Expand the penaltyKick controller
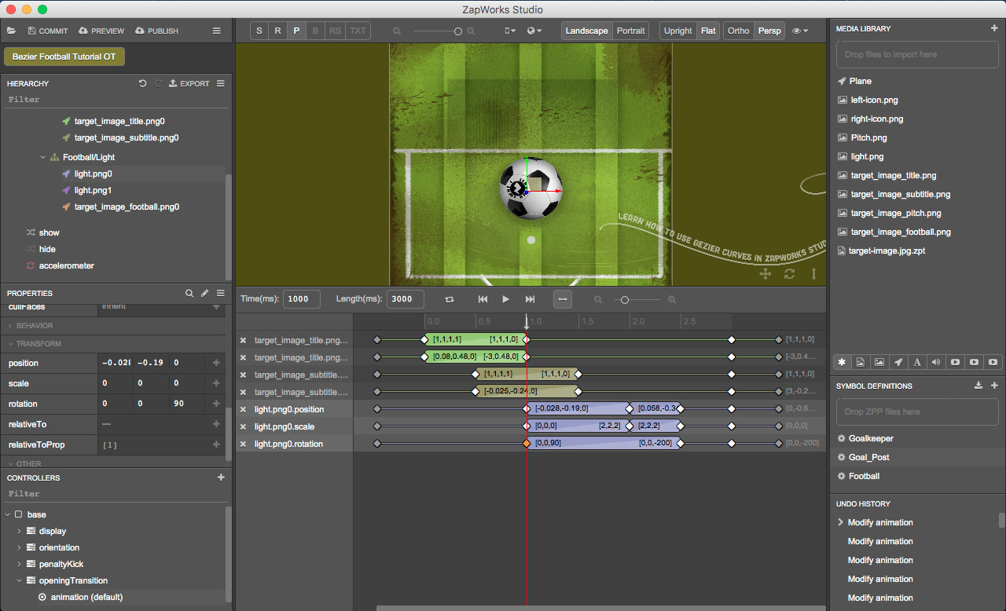The width and height of the screenshot is (1006, 611). [19, 564]
